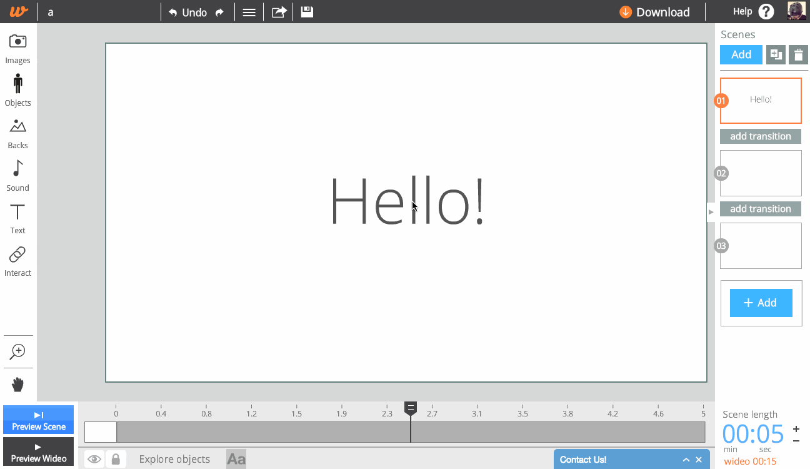This screenshot has height=469, width=810.
Task: Open the Interact link tool
Action: 17,260
